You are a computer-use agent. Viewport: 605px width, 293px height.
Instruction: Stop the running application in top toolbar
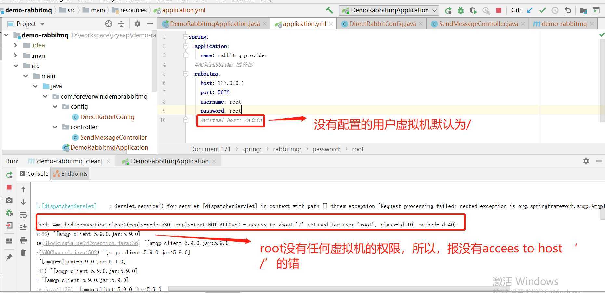[x=499, y=10]
